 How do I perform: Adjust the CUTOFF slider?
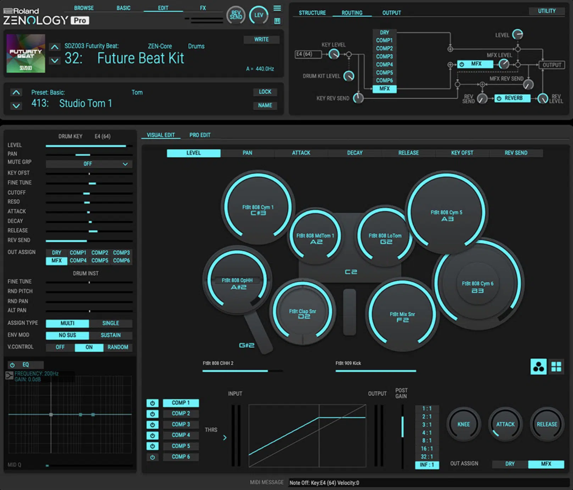pos(89,193)
